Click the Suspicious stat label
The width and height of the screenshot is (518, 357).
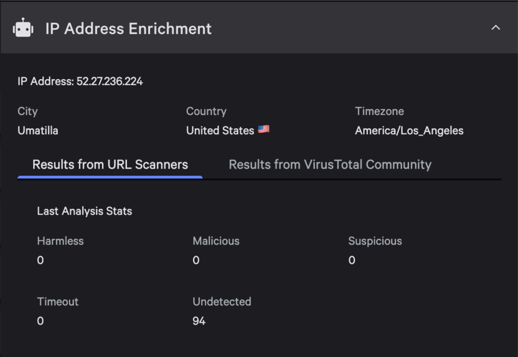pos(375,241)
